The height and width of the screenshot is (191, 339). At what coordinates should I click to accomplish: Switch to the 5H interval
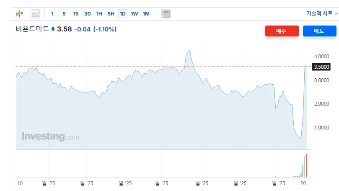pos(111,14)
